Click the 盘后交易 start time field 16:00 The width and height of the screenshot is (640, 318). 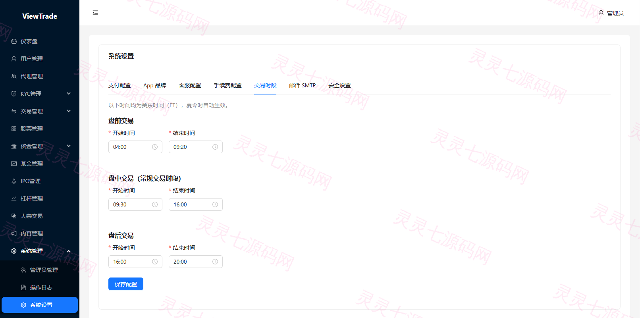point(135,262)
